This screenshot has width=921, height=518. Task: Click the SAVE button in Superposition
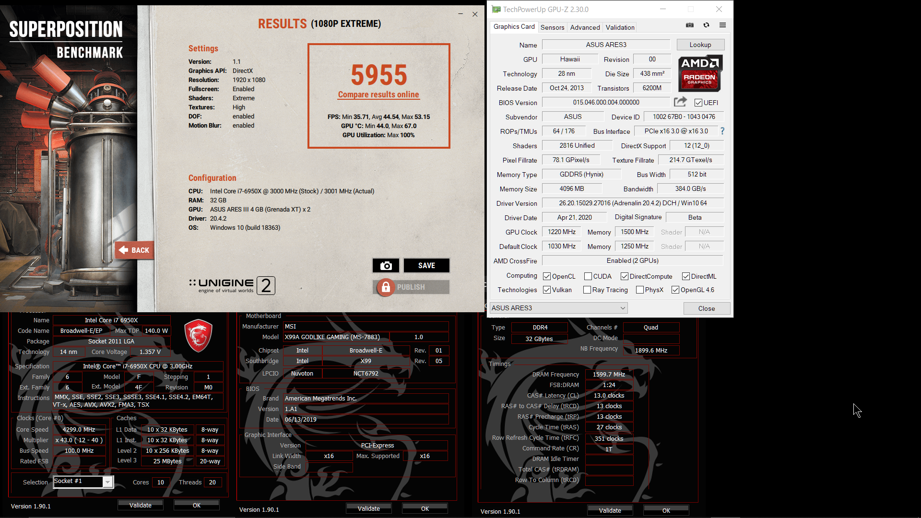coord(426,266)
